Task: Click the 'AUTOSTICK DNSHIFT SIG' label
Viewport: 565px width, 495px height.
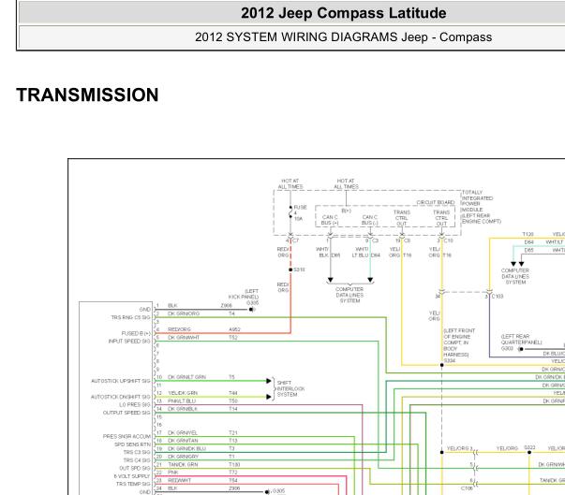Action: tap(121, 397)
